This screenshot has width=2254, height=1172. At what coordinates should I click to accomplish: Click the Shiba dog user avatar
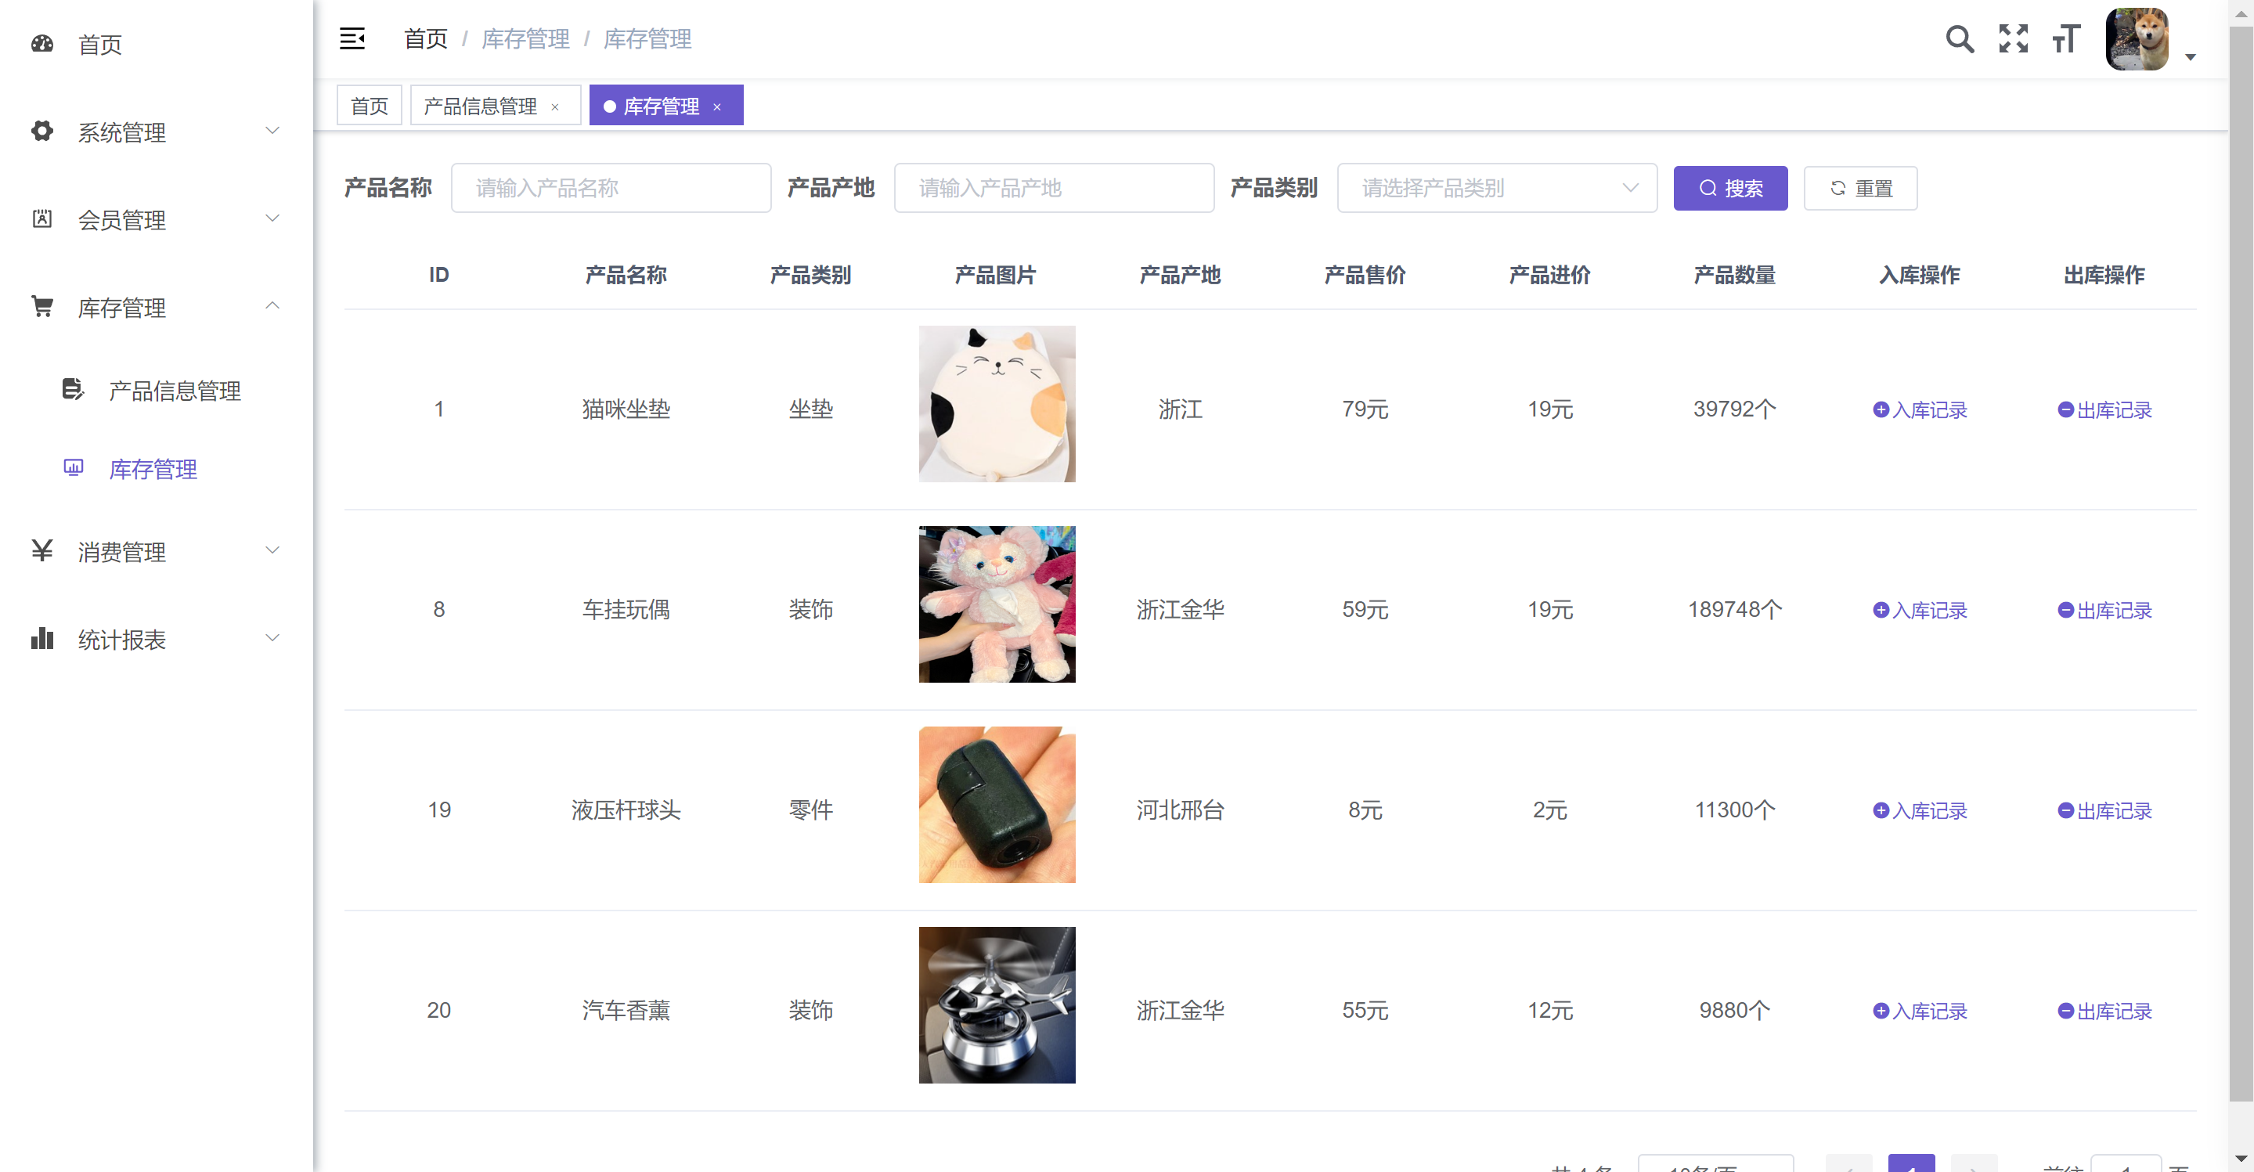pyautogui.click(x=2136, y=38)
